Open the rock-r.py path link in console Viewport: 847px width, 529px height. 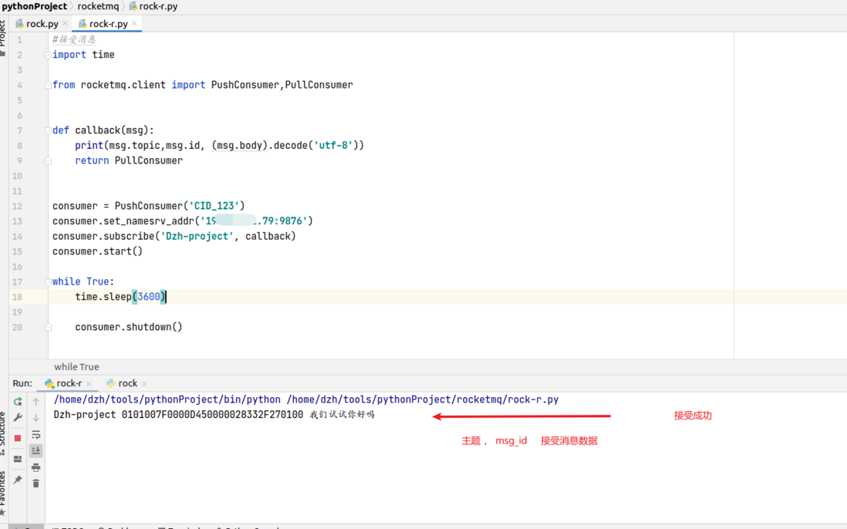[x=423, y=399]
